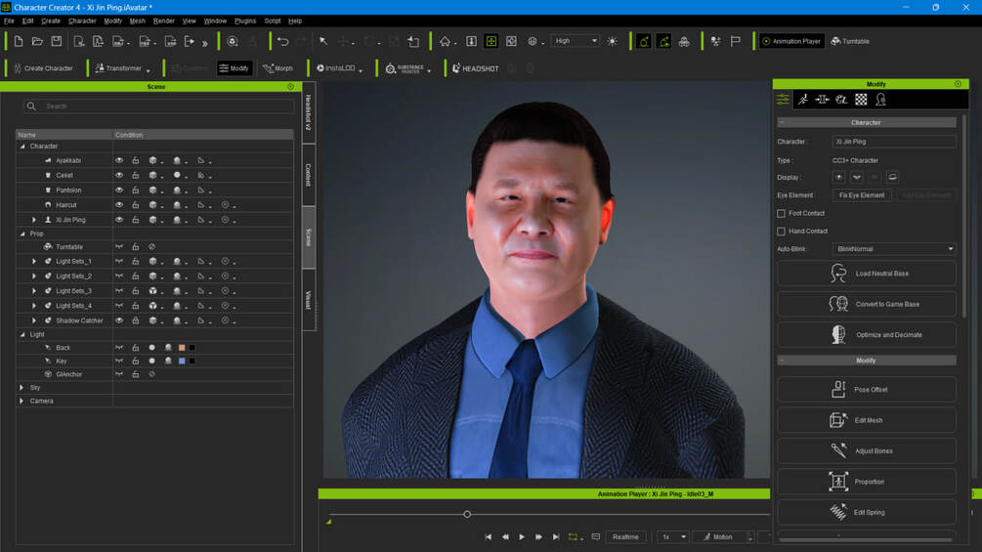The width and height of the screenshot is (982, 552).
Task: Open the Headshot plugin
Action: click(475, 68)
